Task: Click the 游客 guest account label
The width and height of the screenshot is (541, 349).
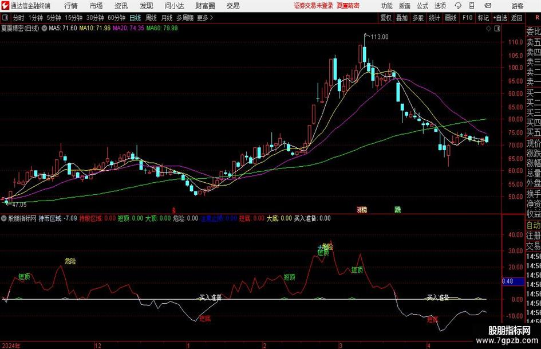Action: [518, 6]
